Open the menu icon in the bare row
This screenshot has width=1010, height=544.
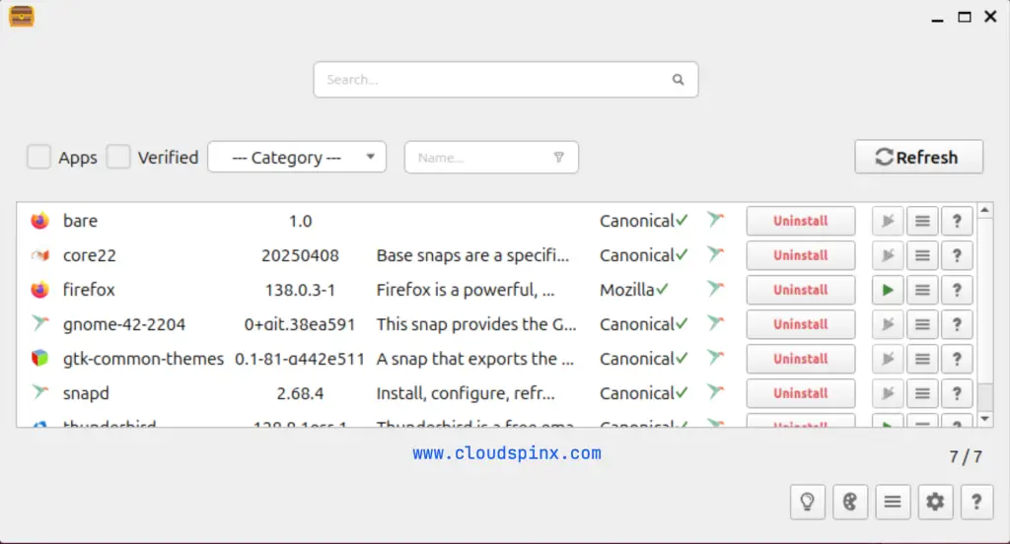(x=922, y=221)
